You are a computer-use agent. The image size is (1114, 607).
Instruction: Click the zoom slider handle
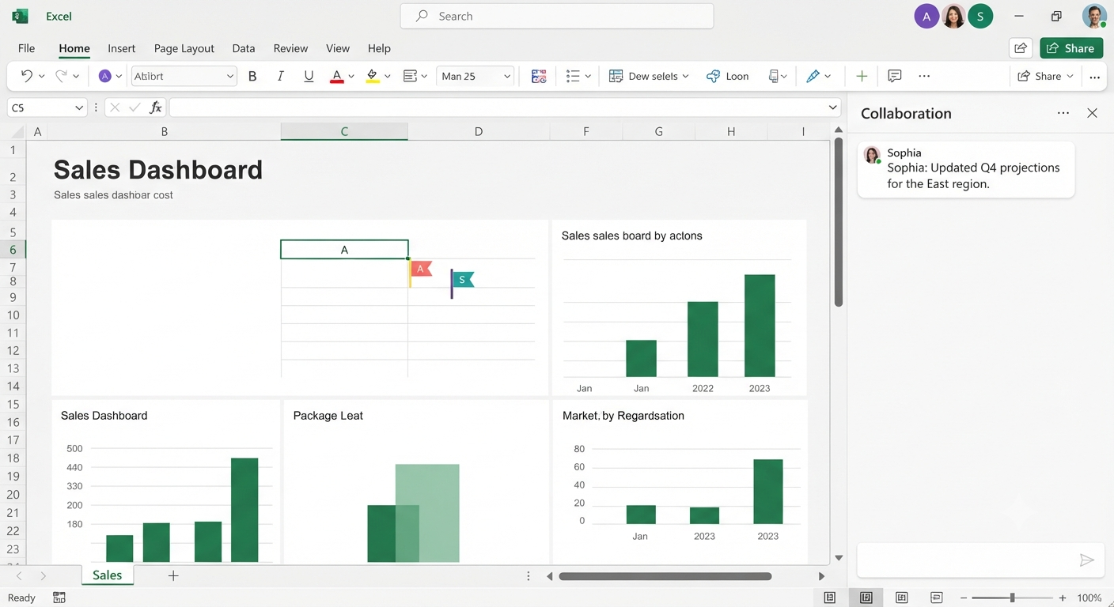(x=1012, y=598)
